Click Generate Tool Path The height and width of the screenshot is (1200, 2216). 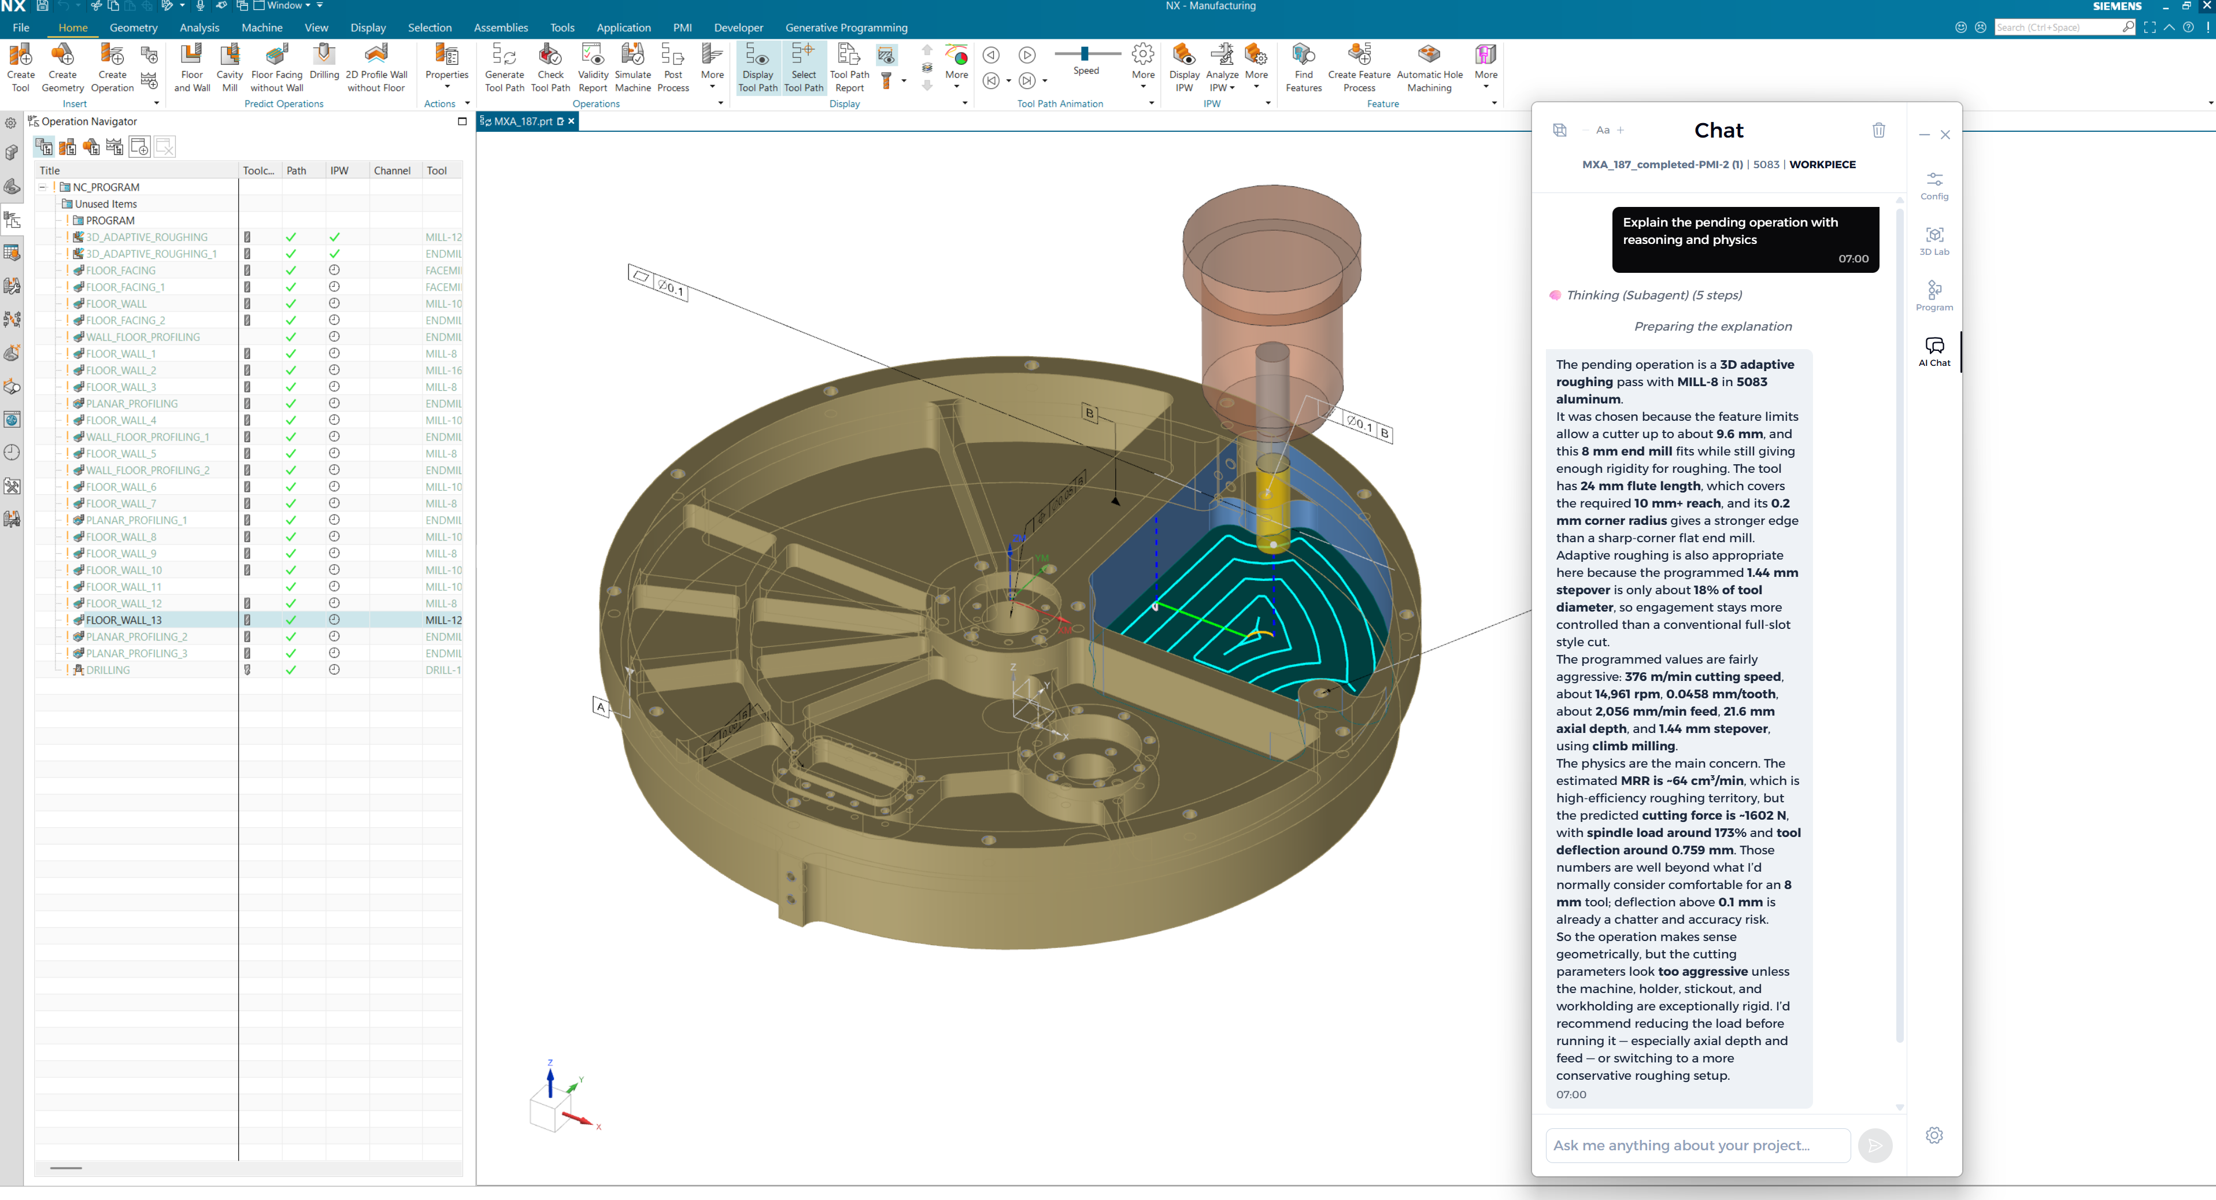504,67
